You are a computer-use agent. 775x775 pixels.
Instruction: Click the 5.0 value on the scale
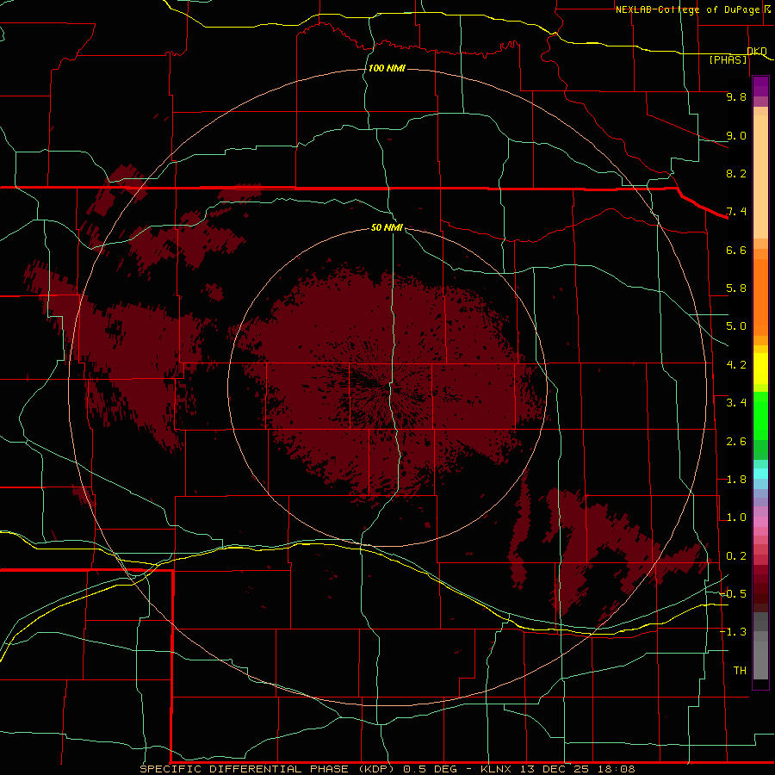pos(736,326)
